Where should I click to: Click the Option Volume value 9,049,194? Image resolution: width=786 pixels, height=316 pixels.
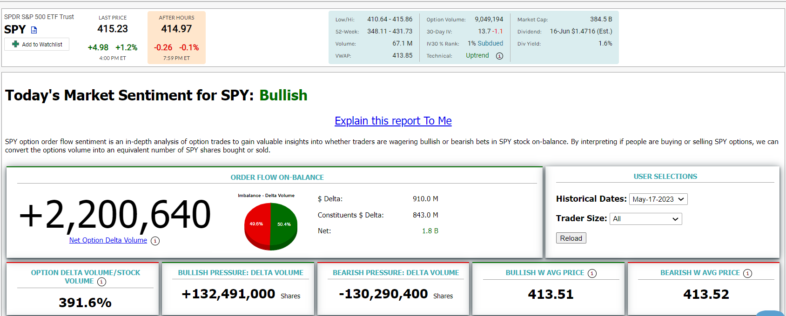(x=489, y=19)
